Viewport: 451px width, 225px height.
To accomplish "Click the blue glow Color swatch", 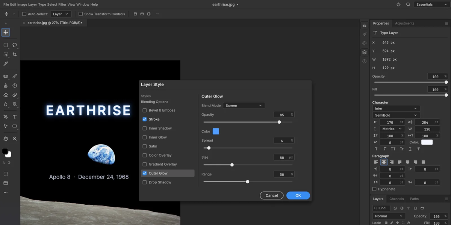I will click(x=216, y=131).
